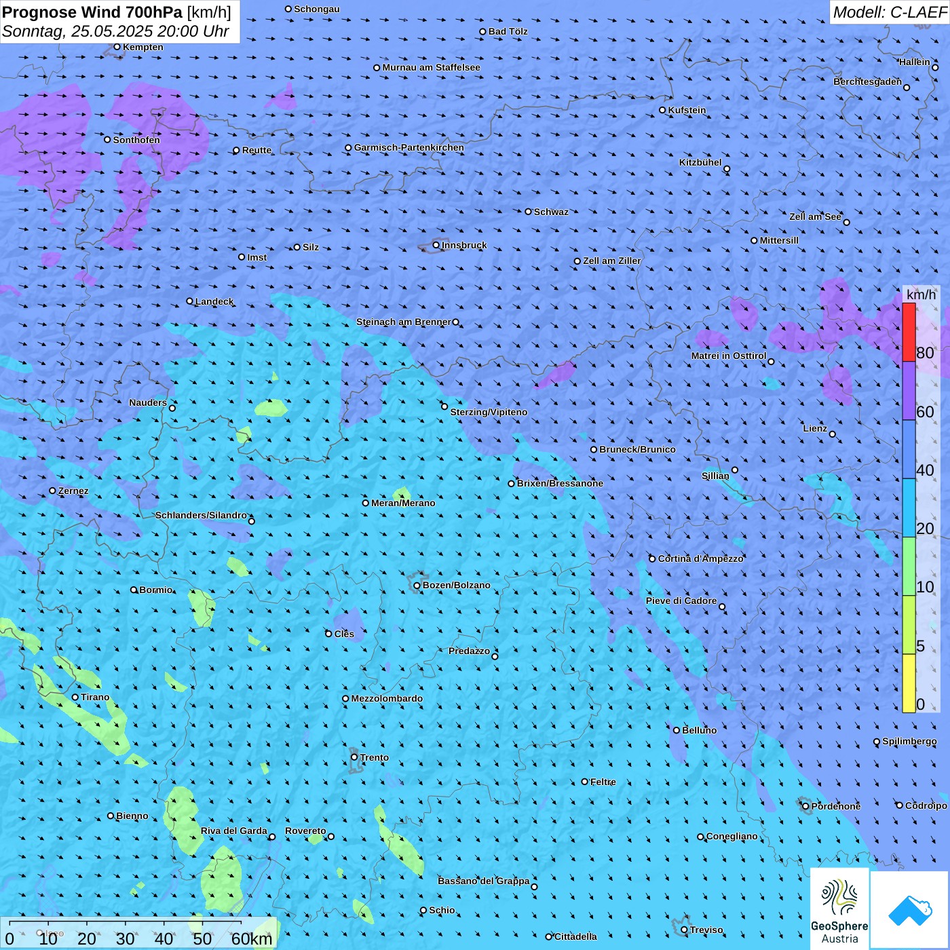Click the 'Brixen/Bressanone' label

(560, 483)
